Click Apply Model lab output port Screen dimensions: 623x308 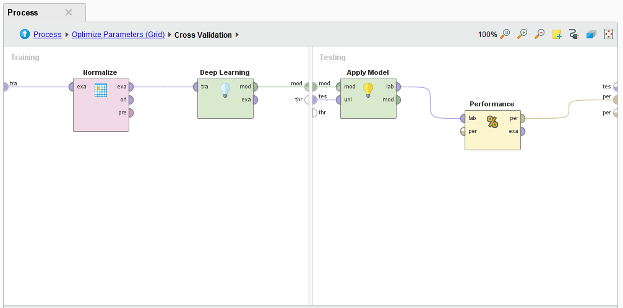(x=398, y=87)
